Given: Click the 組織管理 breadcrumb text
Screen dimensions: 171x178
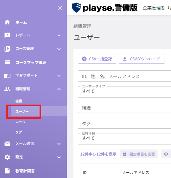Looking at the screenshot, I should pos(82,26).
